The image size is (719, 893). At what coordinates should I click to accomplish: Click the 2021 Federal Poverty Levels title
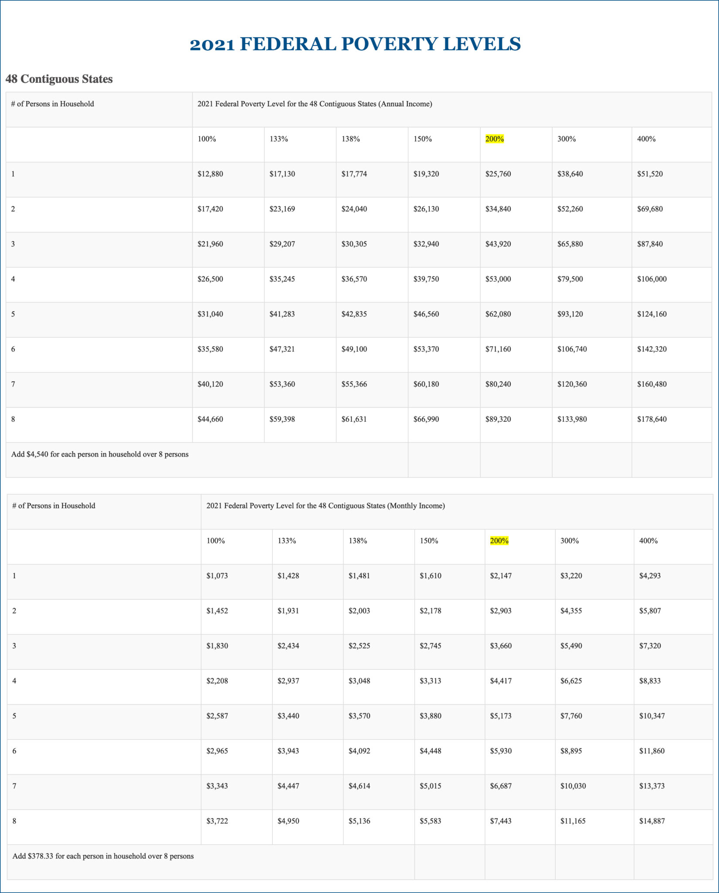click(x=355, y=44)
